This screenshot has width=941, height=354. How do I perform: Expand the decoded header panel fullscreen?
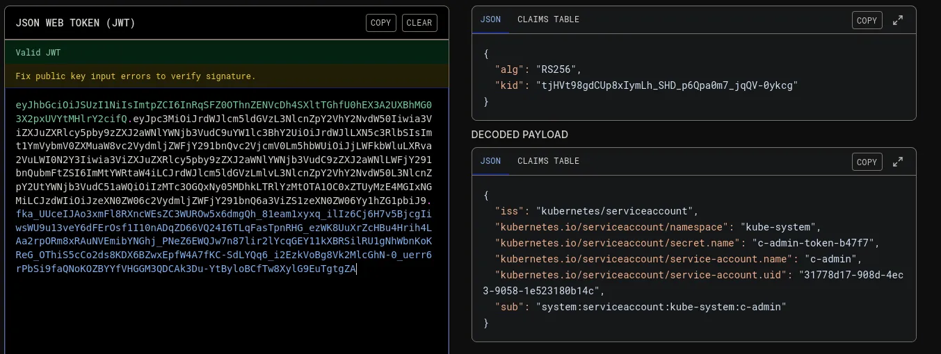click(898, 20)
